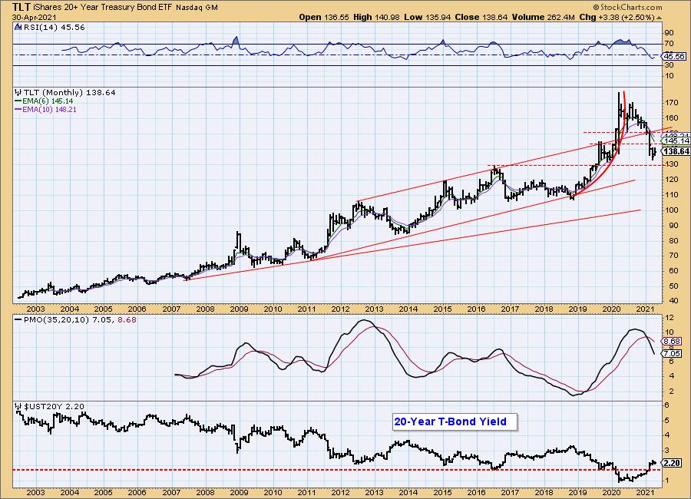Click the 12 label on PMO axis
The width and height of the screenshot is (691, 499).
pos(669,317)
